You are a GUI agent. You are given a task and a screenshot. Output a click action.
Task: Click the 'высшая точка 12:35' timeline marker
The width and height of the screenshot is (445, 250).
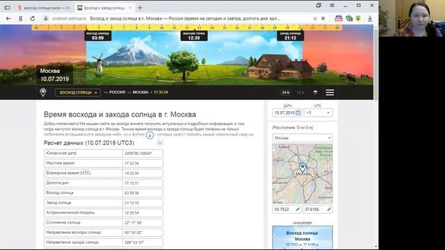point(194,36)
